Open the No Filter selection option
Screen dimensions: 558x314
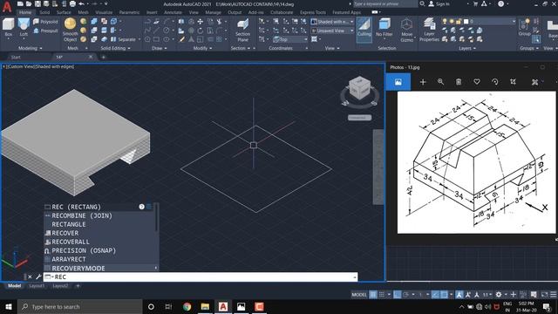pyautogui.click(x=384, y=29)
